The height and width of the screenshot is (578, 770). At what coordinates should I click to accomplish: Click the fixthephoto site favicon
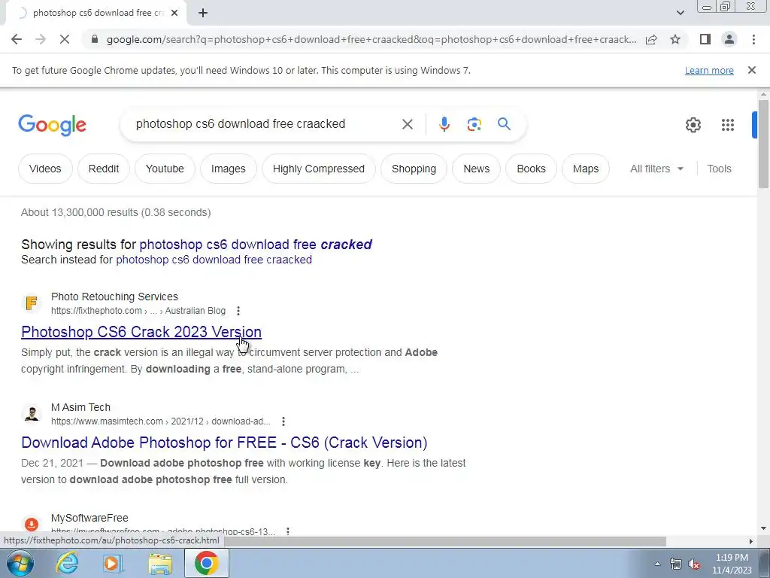coord(32,303)
